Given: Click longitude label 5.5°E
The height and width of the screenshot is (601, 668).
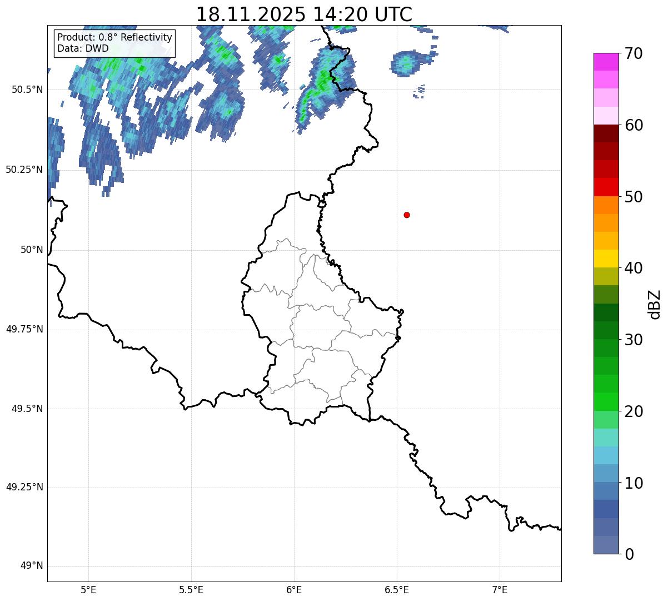Looking at the screenshot, I should (x=191, y=589).
